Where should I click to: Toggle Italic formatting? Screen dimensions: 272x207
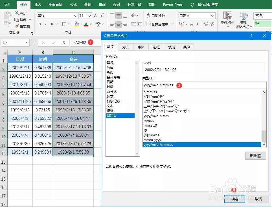click(46, 24)
